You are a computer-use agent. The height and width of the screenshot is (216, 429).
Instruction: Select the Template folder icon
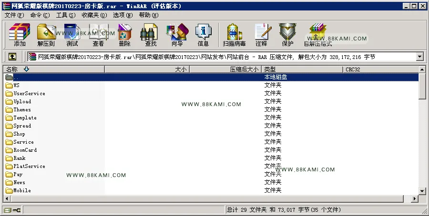[x=9, y=118]
